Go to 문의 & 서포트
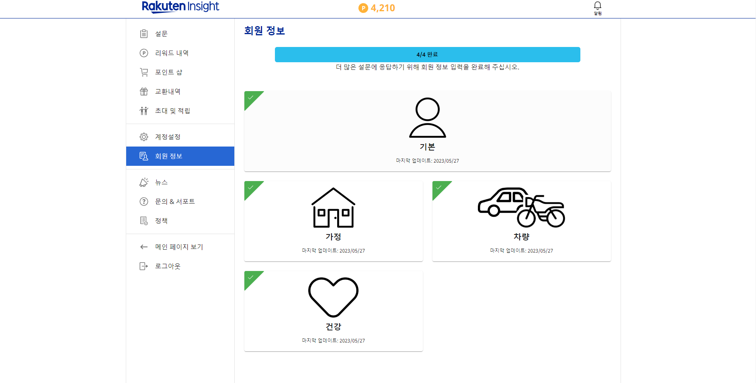 pyautogui.click(x=180, y=202)
